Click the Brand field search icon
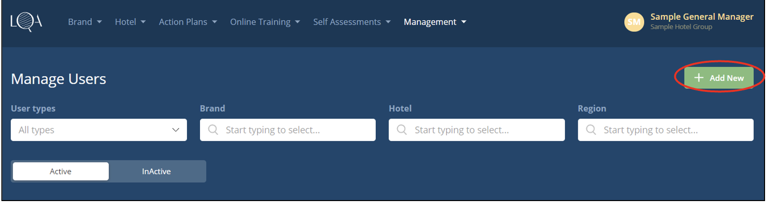The image size is (767, 203). 213,130
